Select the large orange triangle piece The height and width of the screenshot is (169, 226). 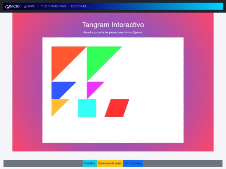tap(63, 58)
